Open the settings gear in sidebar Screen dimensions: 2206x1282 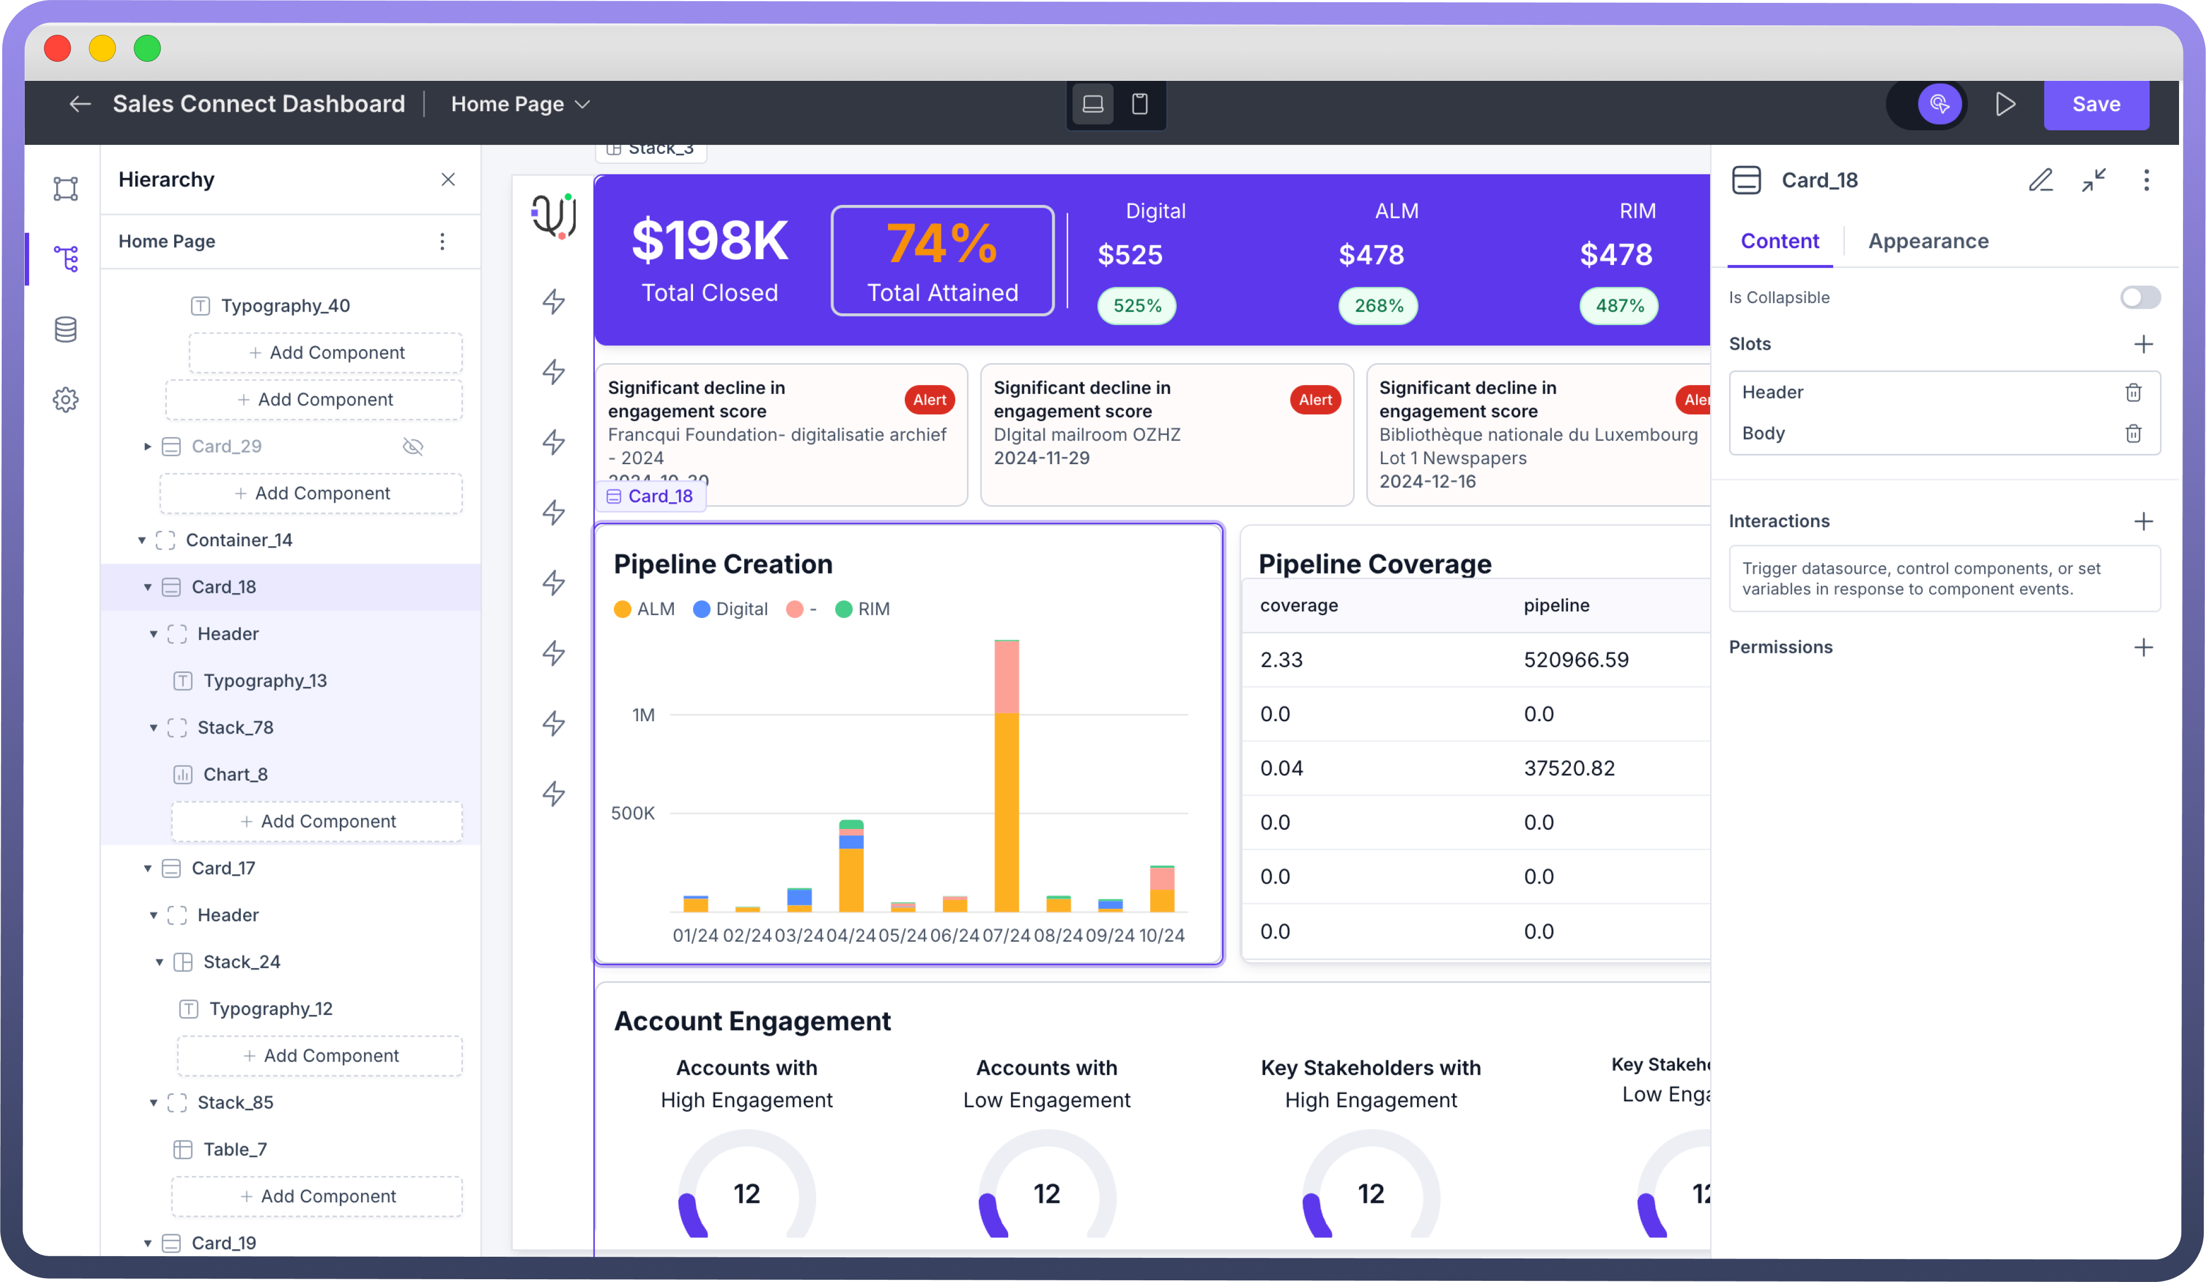(66, 400)
